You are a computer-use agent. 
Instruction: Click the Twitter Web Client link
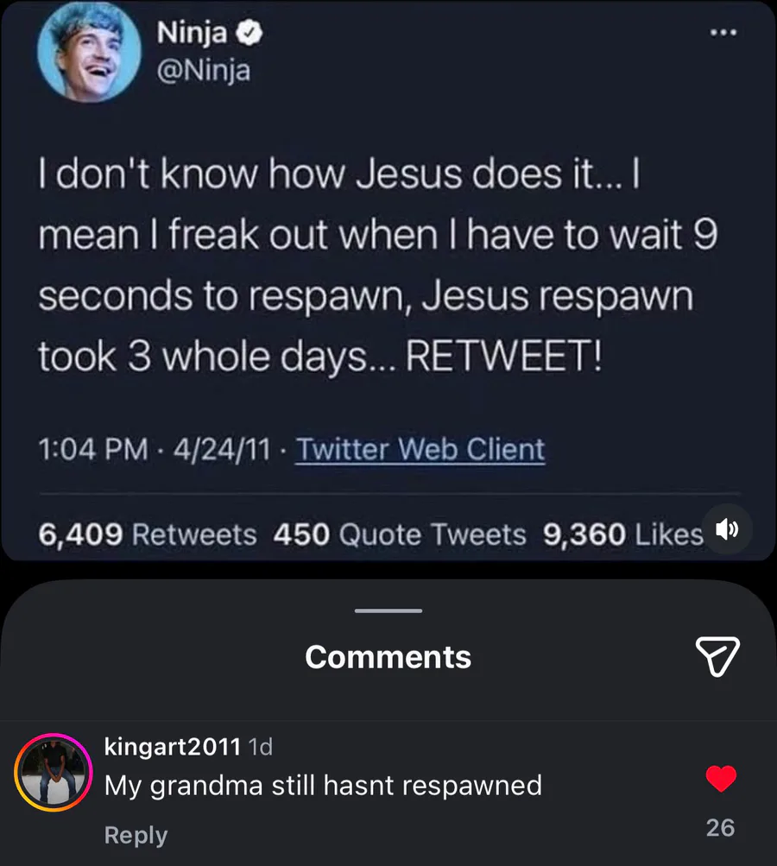(420, 450)
